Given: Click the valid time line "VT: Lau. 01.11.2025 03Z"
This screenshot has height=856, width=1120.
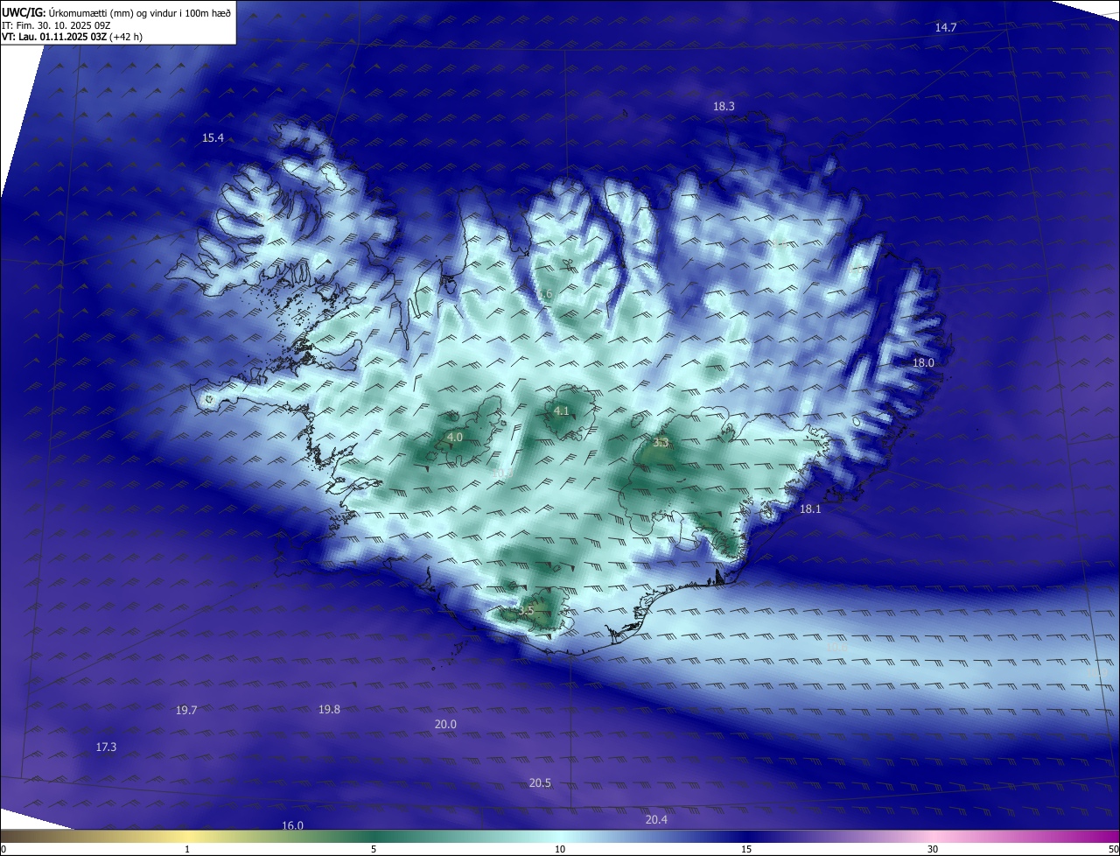Looking at the screenshot, I should pos(55,37).
